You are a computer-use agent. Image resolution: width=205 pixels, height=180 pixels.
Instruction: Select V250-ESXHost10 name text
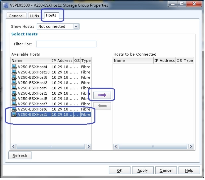point(34,72)
